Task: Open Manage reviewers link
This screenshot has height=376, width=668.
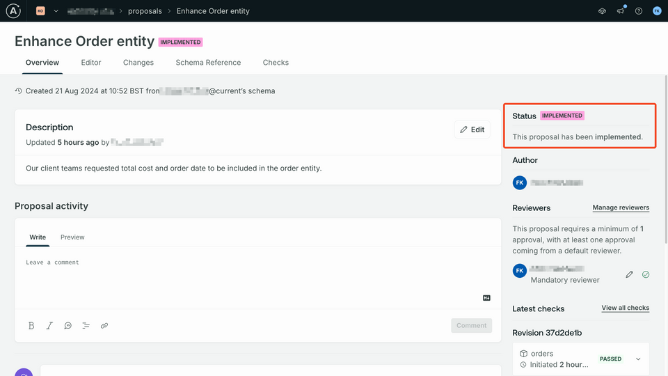Action: 621,207
